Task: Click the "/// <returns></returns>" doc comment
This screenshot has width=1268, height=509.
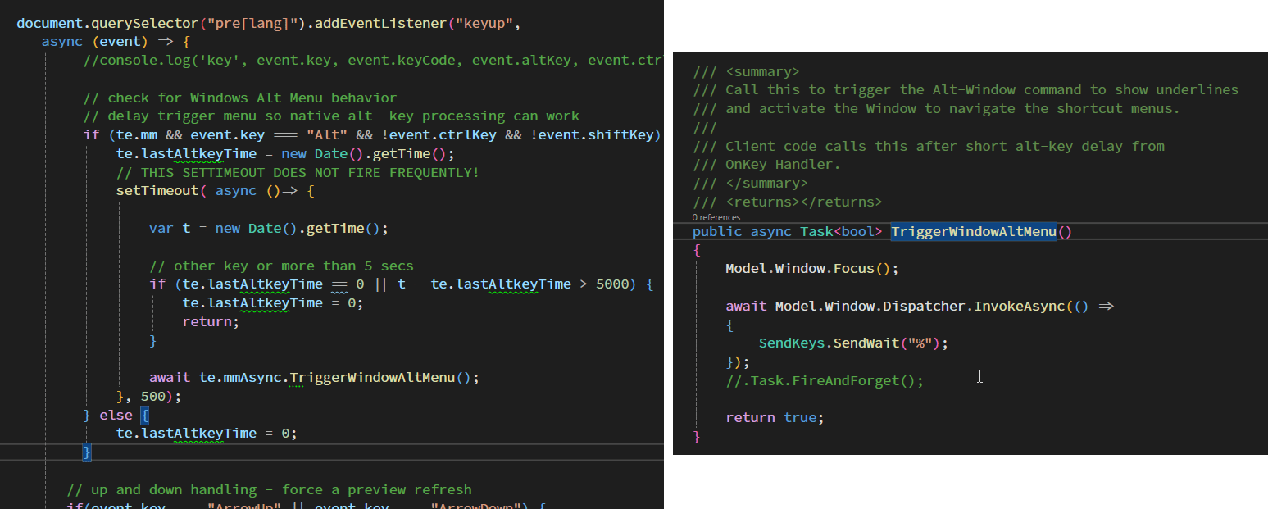Action: click(x=787, y=202)
